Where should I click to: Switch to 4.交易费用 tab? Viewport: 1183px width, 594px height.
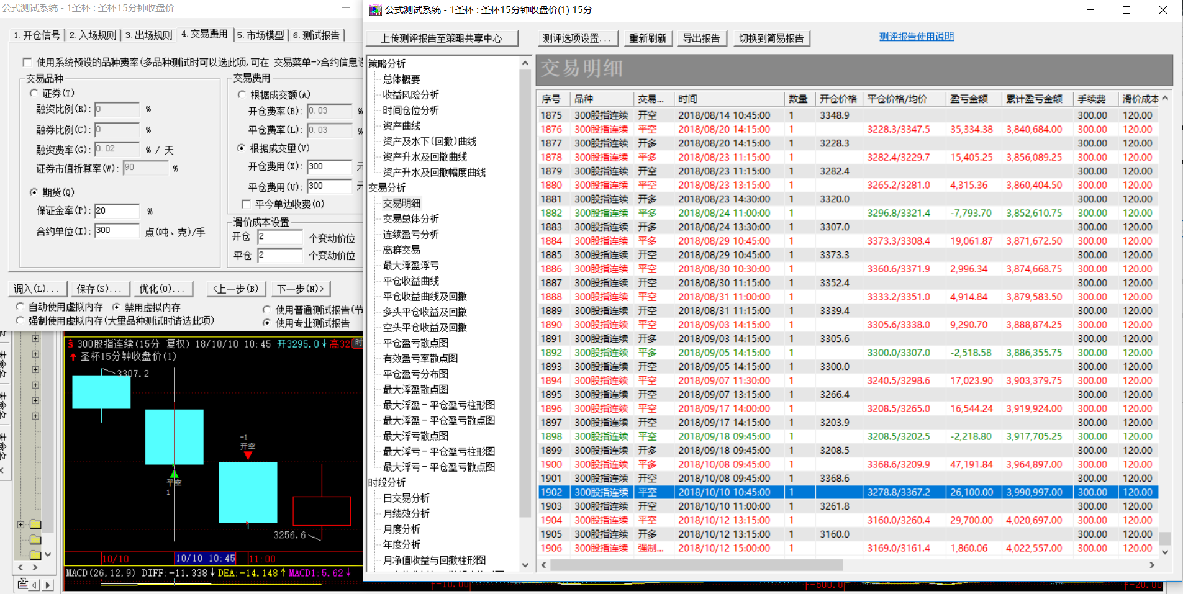click(204, 34)
